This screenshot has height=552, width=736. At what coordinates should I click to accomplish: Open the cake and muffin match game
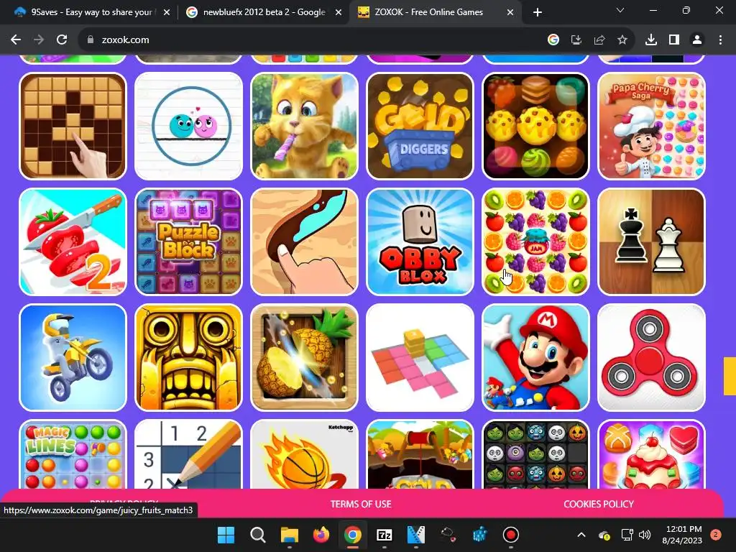(535, 126)
